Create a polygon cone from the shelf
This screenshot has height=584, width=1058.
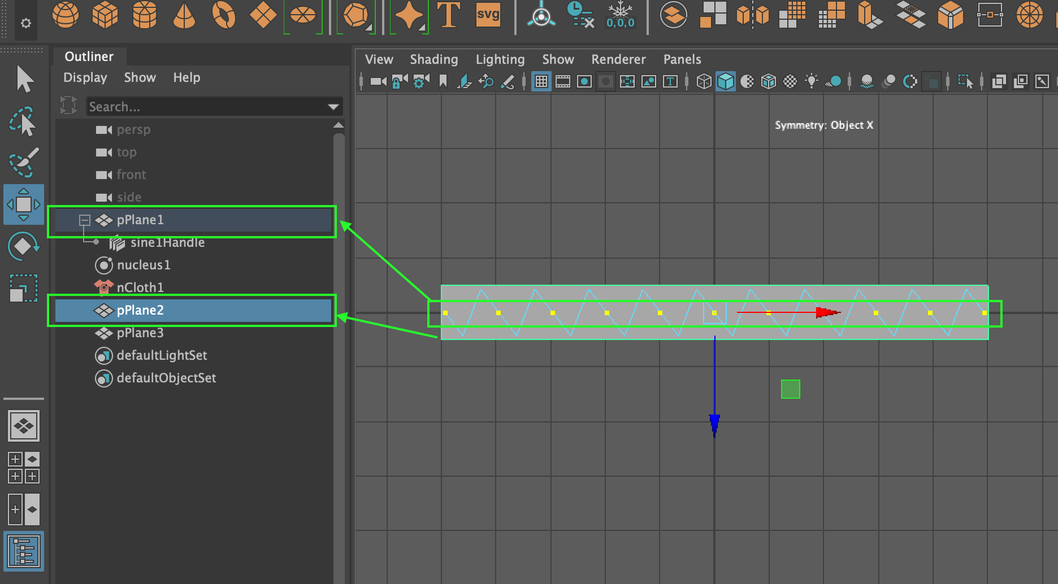click(184, 15)
